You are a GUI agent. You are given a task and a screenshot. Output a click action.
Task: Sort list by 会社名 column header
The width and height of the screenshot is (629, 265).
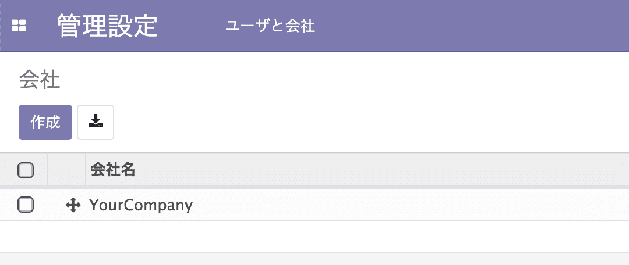(x=112, y=170)
